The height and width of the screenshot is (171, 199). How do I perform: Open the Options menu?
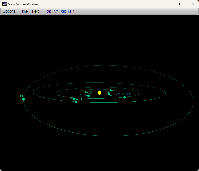[9, 11]
